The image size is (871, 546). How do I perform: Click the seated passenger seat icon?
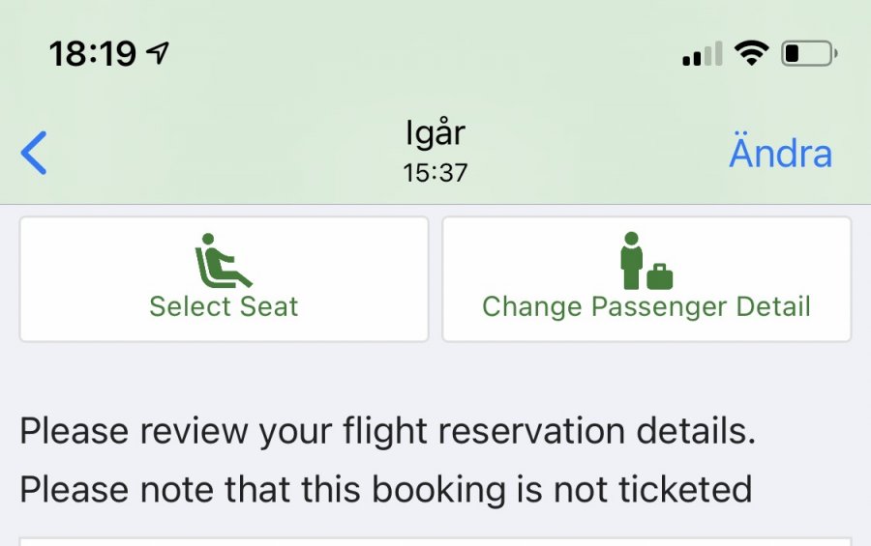pyautogui.click(x=223, y=261)
